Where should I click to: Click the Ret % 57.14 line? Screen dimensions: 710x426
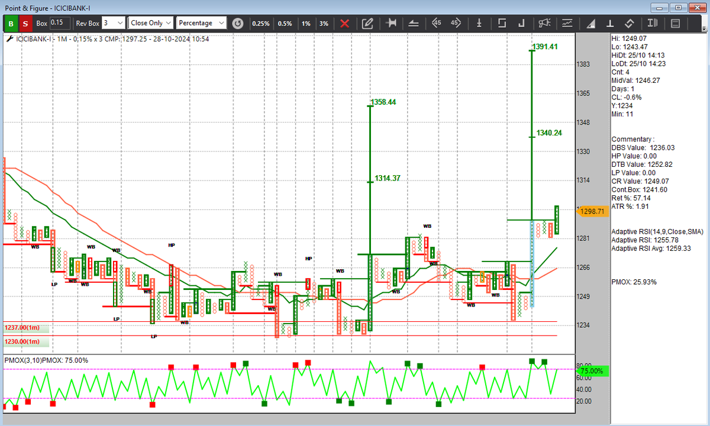631,198
